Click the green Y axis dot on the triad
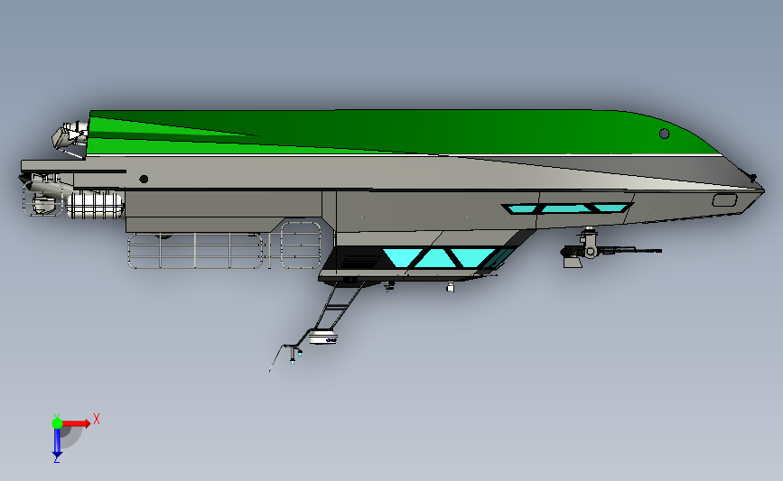The image size is (783, 481). [57, 423]
